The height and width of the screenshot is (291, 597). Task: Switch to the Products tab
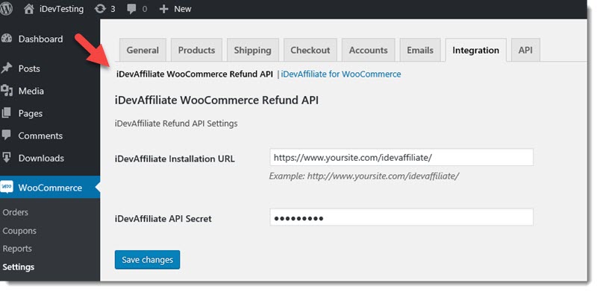click(196, 50)
